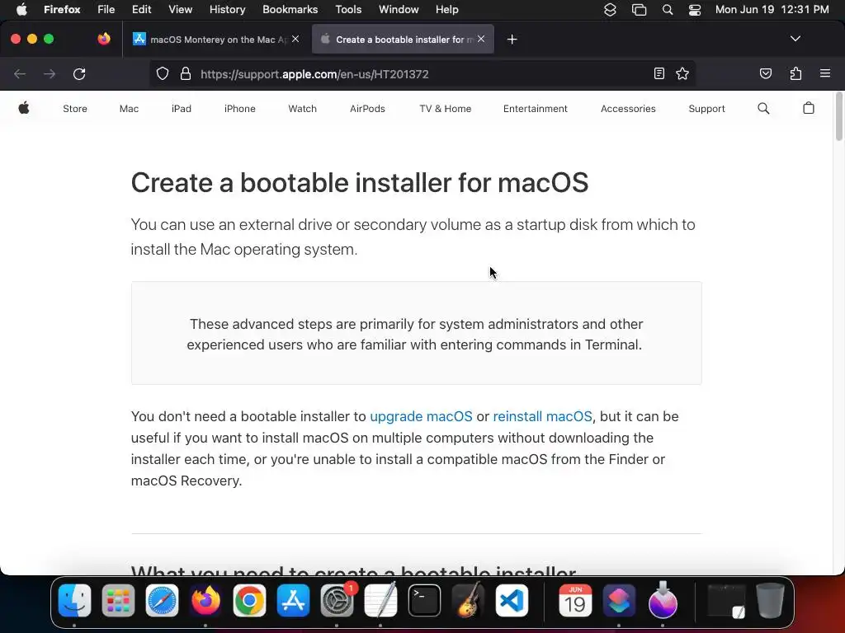Bookmark this page with the star icon
Image resolution: width=845 pixels, height=633 pixels.
tap(682, 73)
